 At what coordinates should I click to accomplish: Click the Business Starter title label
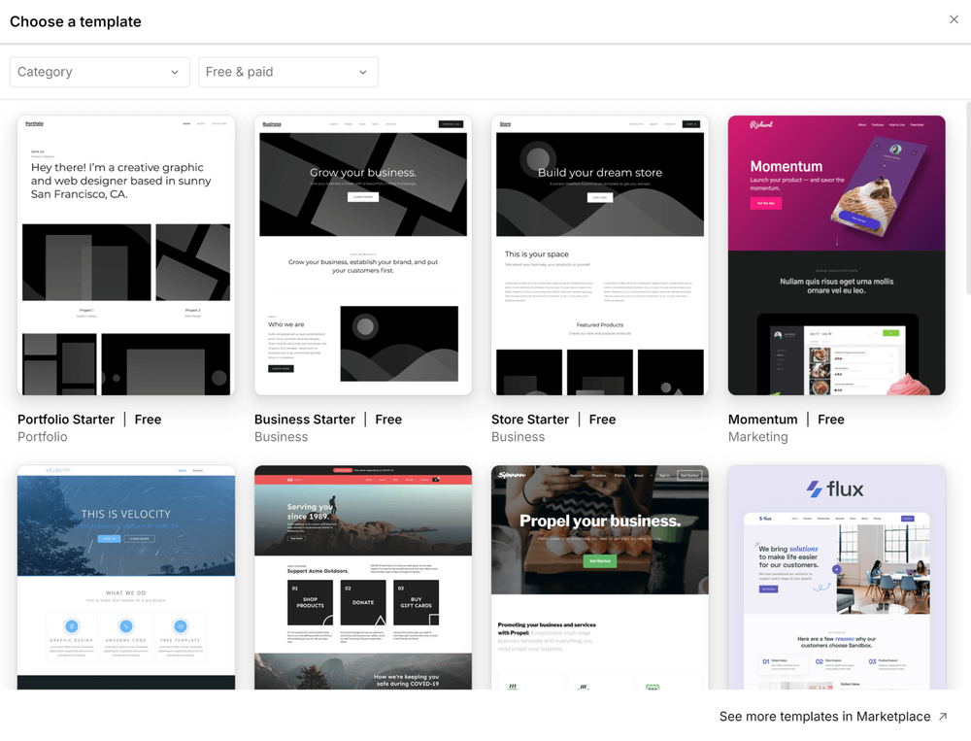305,420
